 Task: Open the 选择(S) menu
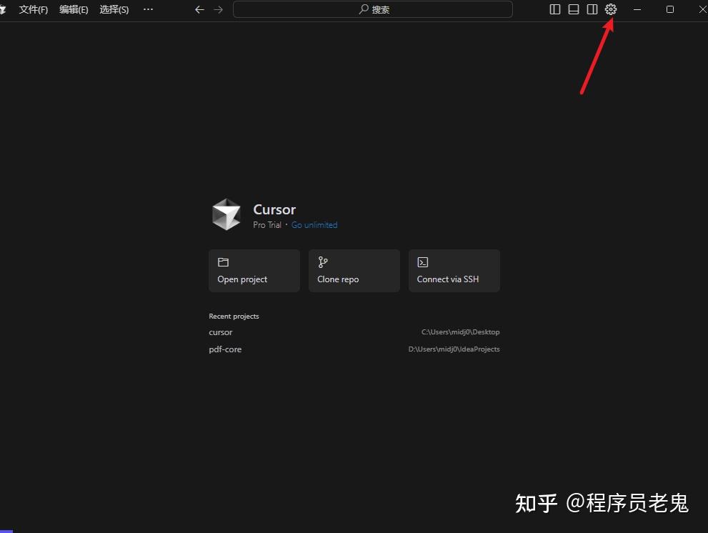click(114, 9)
